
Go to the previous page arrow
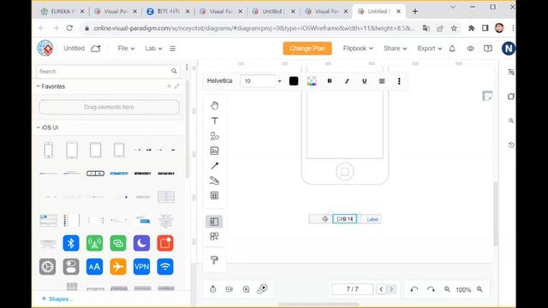pyautogui.click(x=381, y=289)
